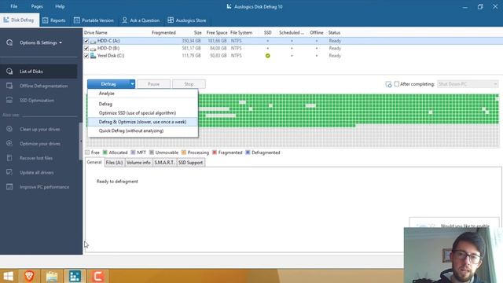Open the orange C app in taskbar
This screenshot has height=283, width=503.
[97, 276]
